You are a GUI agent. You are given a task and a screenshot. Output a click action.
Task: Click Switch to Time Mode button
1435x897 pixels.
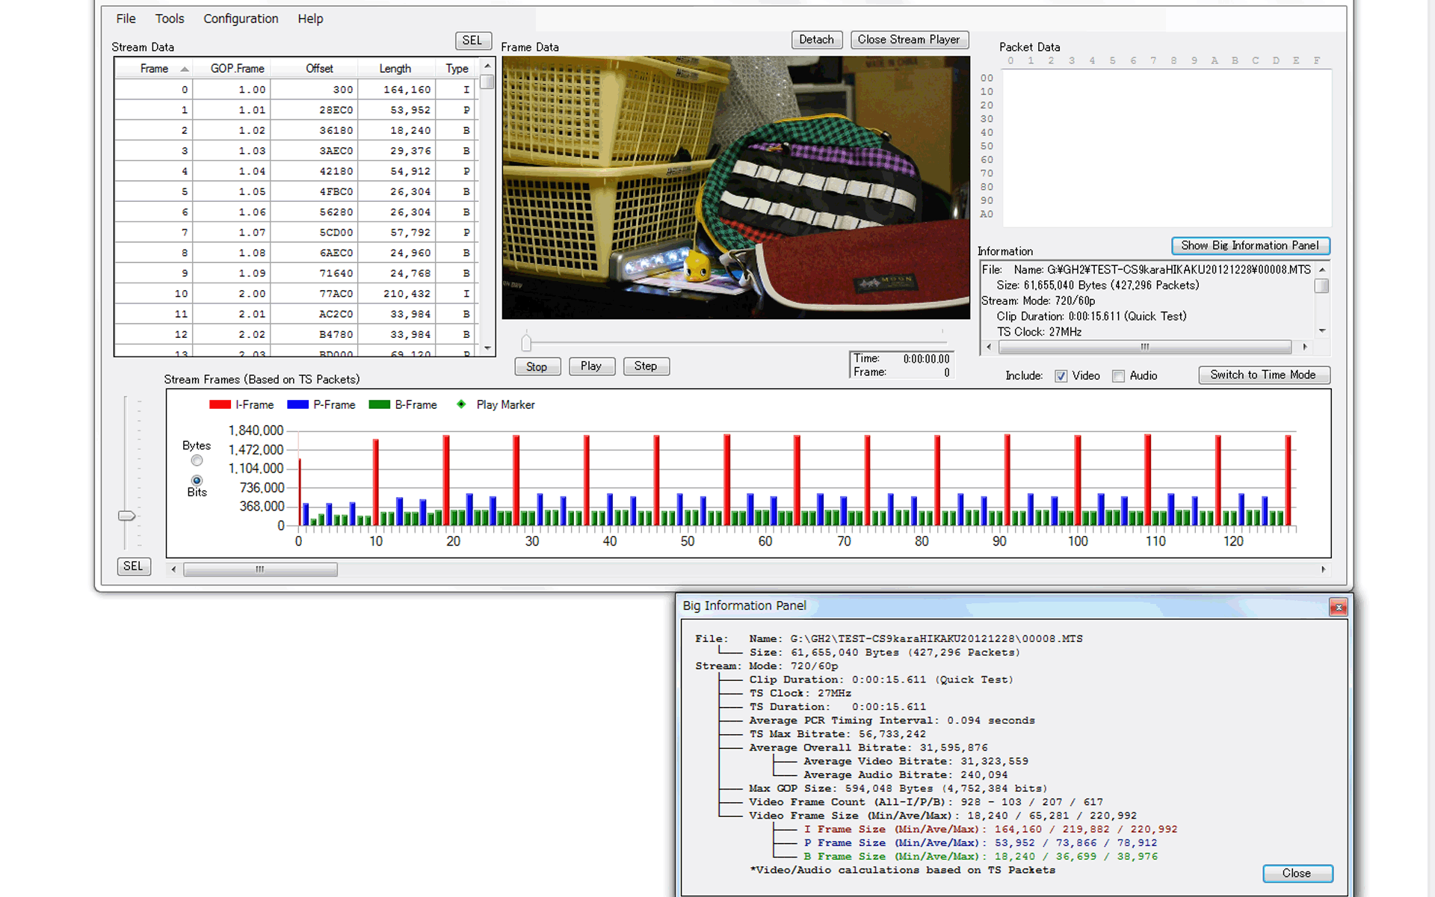pyautogui.click(x=1263, y=375)
